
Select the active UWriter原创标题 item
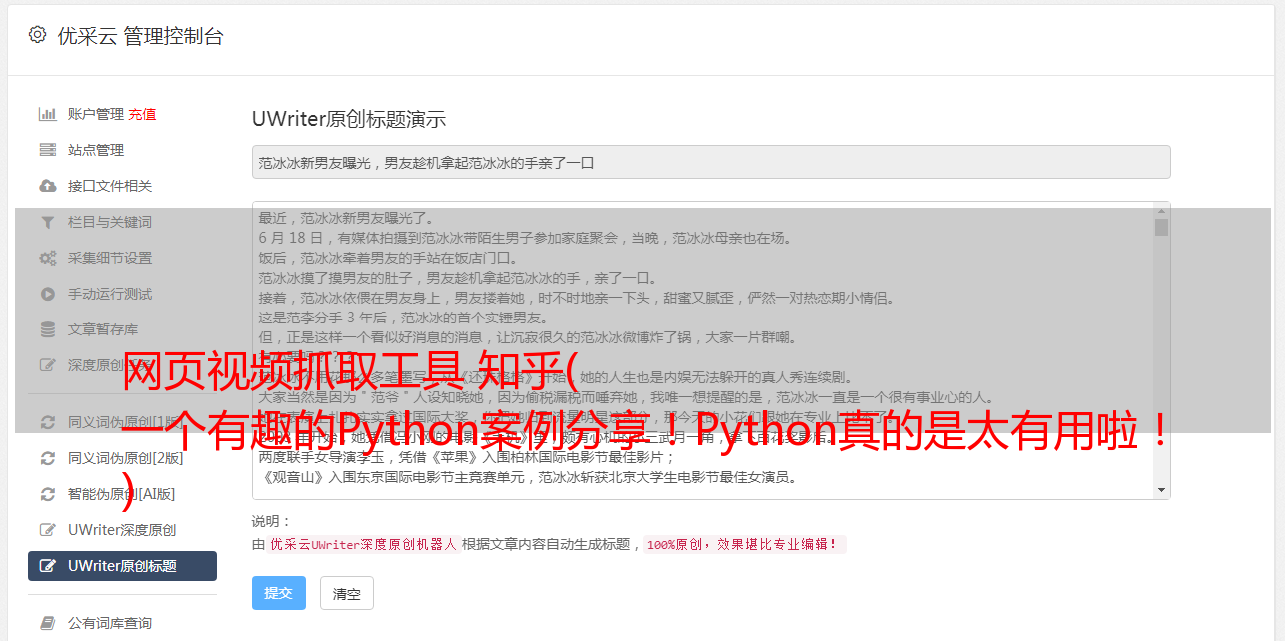point(122,566)
